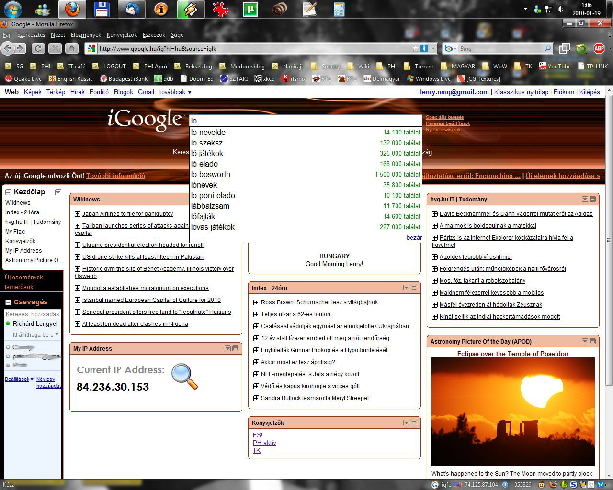
Task: Maximize the hvg.hu IT gadget
Action: (593, 199)
